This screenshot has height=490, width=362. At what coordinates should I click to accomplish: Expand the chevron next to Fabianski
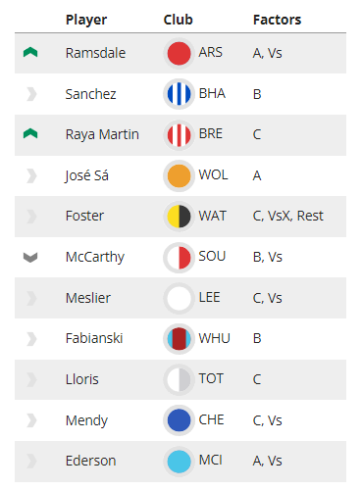coord(31,339)
